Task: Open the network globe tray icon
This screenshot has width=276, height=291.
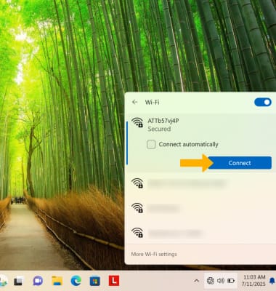Action: pos(211,281)
